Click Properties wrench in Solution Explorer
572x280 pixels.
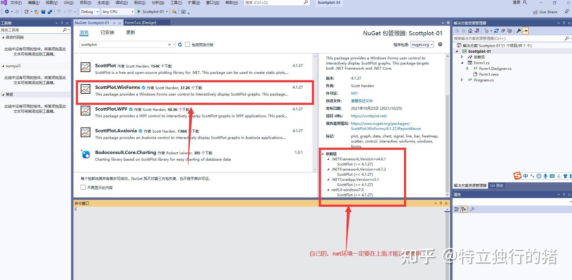[518, 30]
